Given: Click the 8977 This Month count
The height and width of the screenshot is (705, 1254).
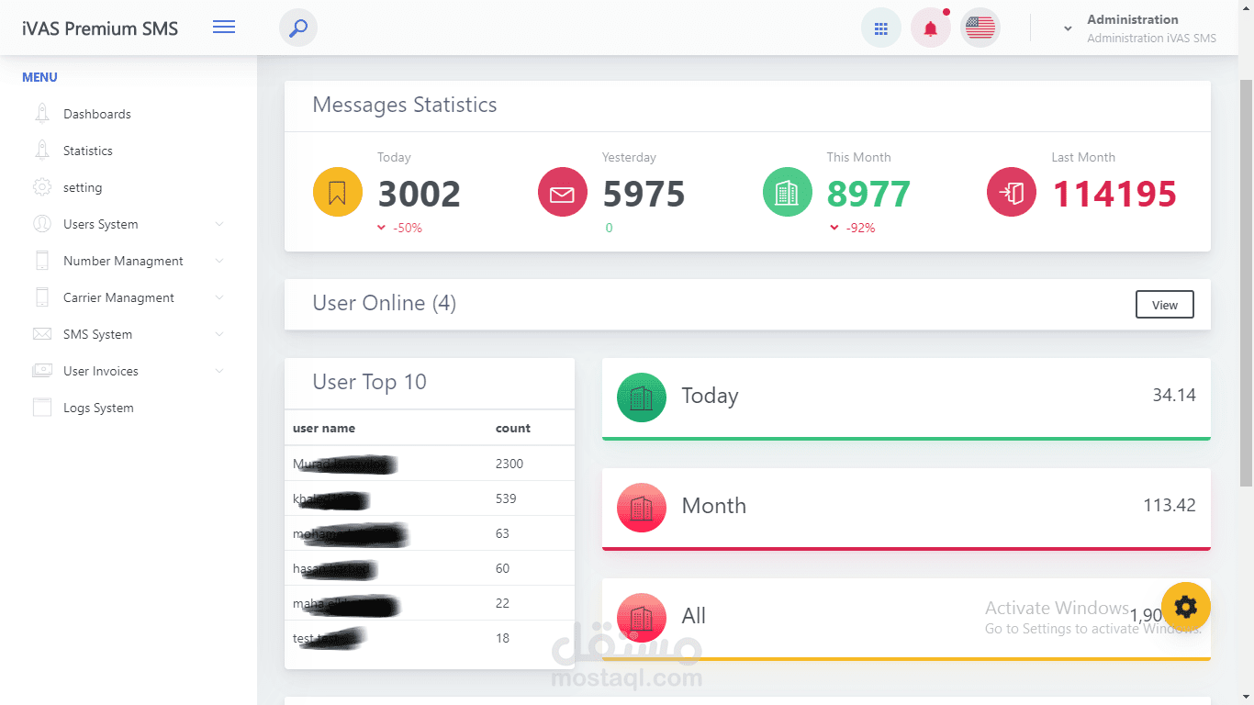Looking at the screenshot, I should [869, 194].
